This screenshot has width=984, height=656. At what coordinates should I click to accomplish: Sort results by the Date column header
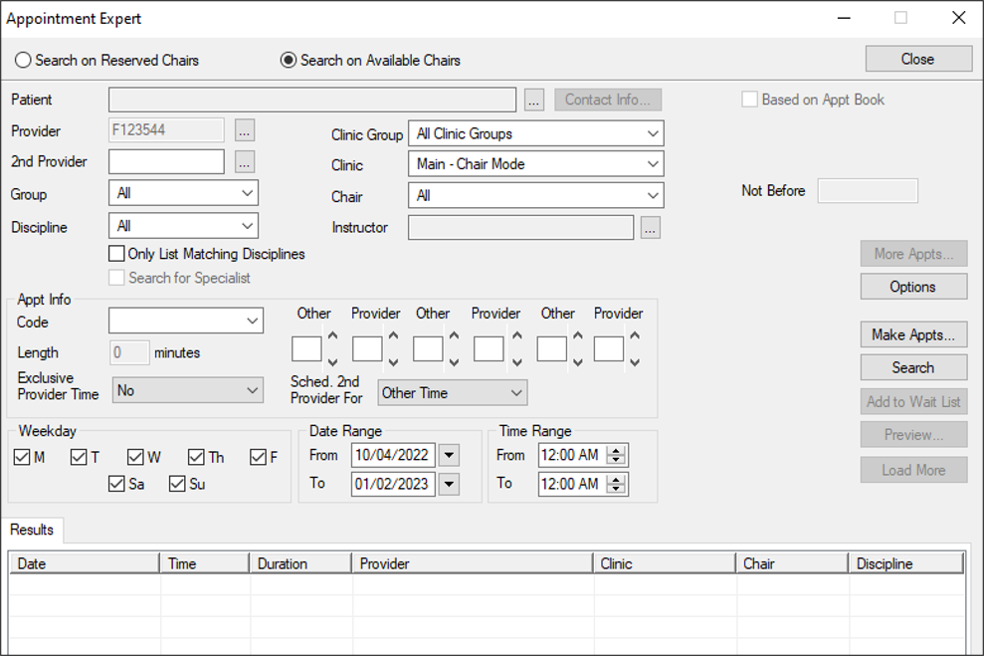coord(85,563)
